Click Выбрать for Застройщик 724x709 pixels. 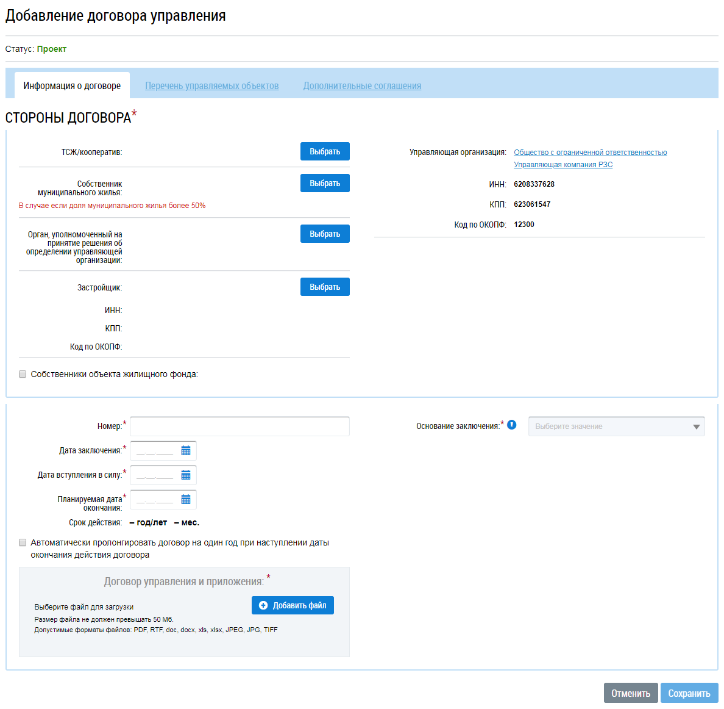pyautogui.click(x=325, y=287)
